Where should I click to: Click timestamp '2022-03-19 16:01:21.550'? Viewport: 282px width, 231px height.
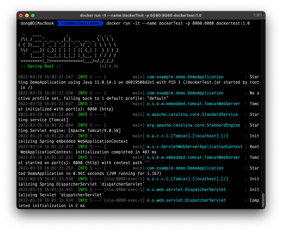click(x=46, y=93)
